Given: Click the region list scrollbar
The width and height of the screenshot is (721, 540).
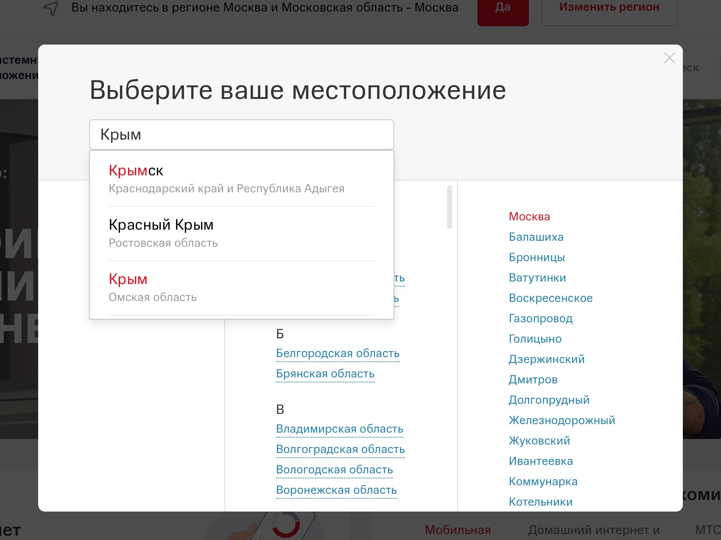Looking at the screenshot, I should pos(449,207).
